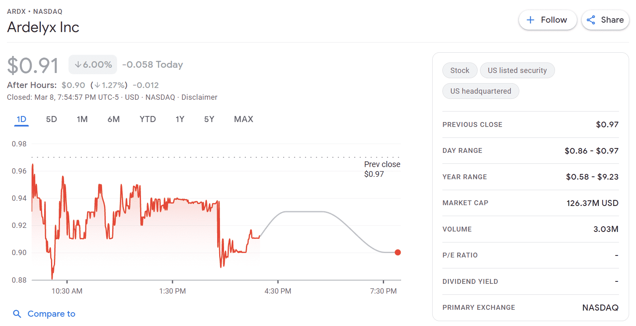Open the Compare to search

tap(44, 314)
